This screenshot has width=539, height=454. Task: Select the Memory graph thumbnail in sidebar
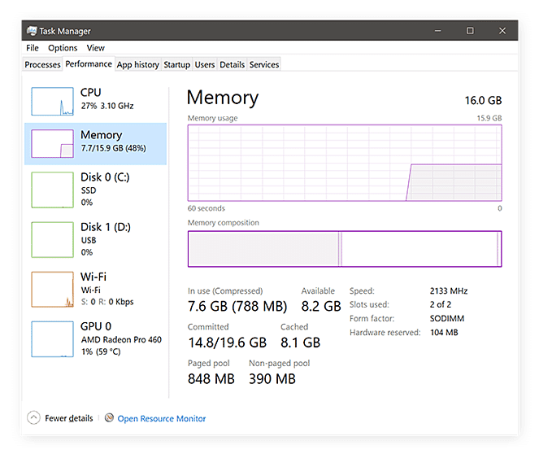click(x=52, y=144)
